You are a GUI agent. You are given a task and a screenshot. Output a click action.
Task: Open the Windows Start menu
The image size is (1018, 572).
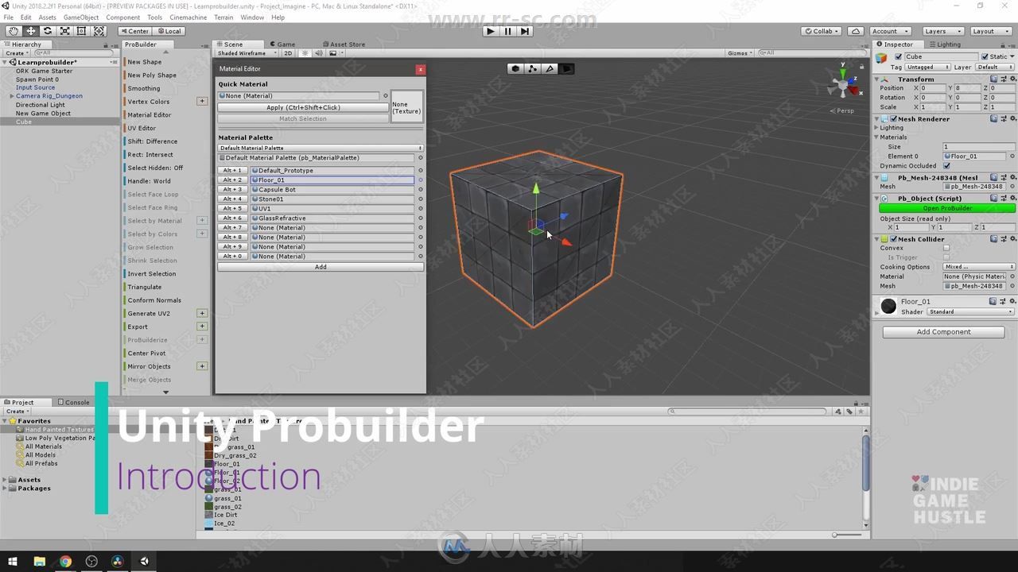pyautogui.click(x=13, y=561)
